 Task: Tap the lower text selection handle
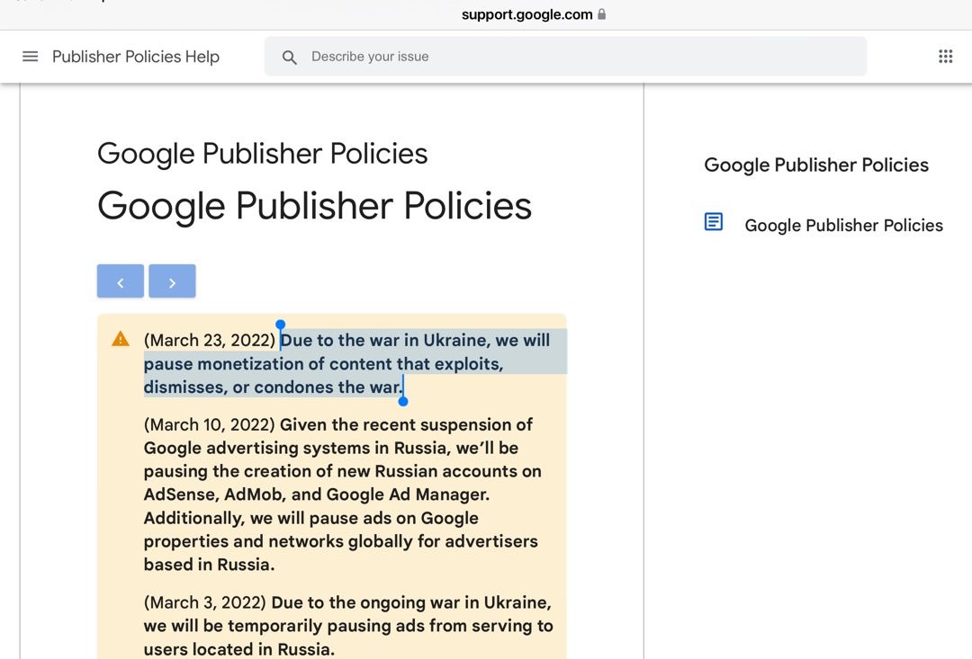click(x=403, y=401)
